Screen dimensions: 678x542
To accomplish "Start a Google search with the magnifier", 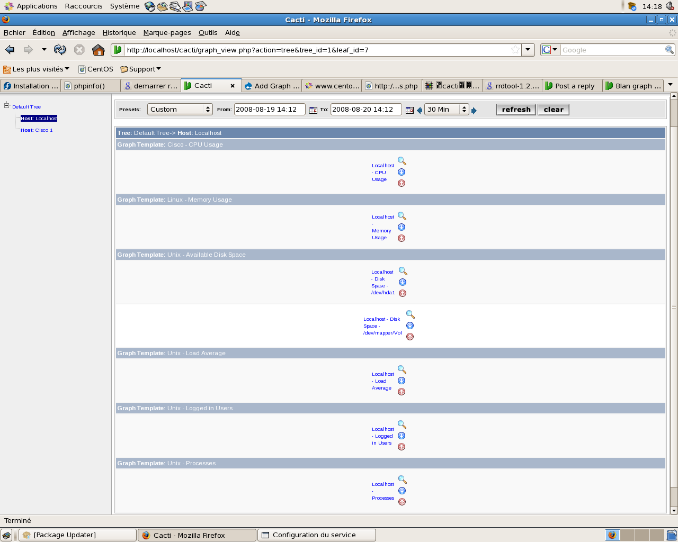I will coord(670,50).
